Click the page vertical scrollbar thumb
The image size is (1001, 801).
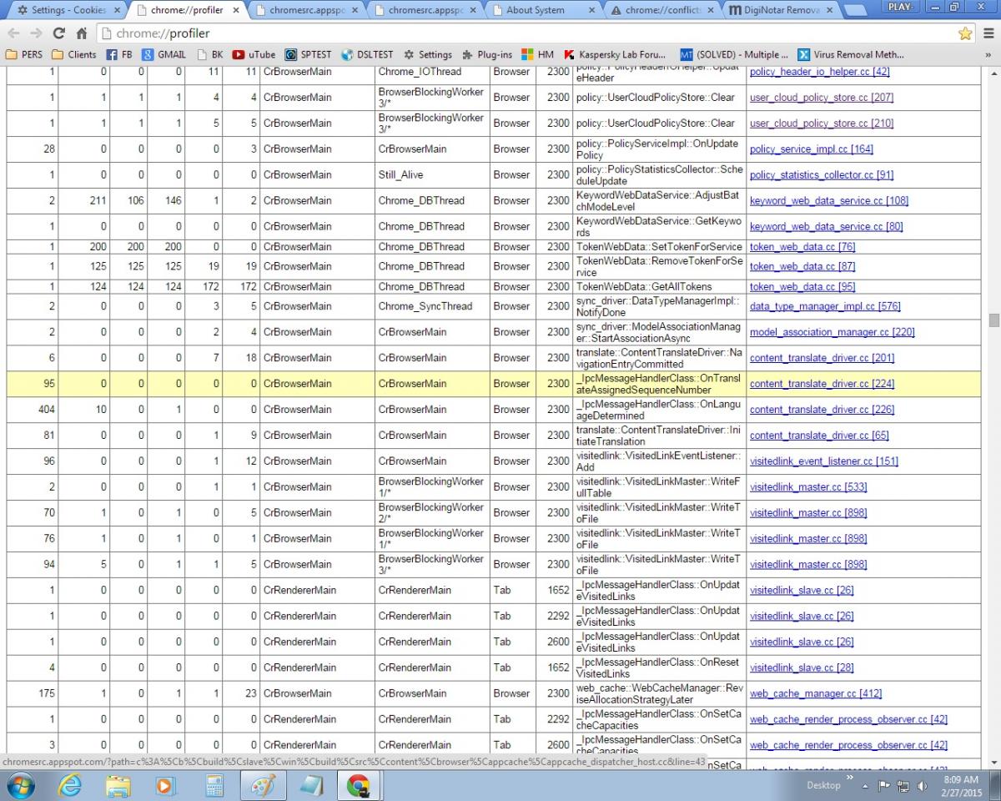pyautogui.click(x=993, y=320)
